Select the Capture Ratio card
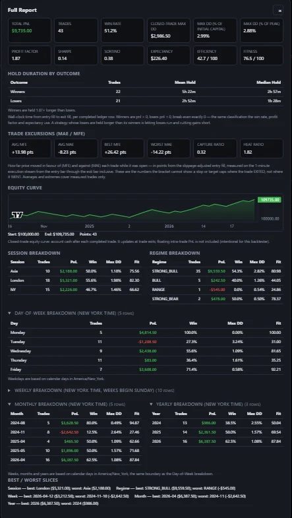The width and height of the screenshot is (292, 518). (215, 148)
